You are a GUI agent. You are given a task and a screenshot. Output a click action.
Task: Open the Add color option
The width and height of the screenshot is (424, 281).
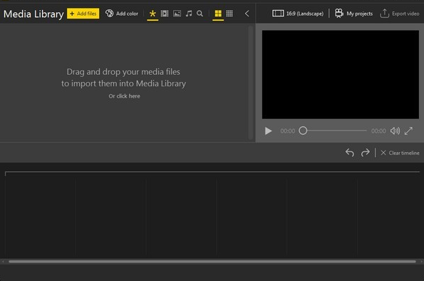(122, 14)
